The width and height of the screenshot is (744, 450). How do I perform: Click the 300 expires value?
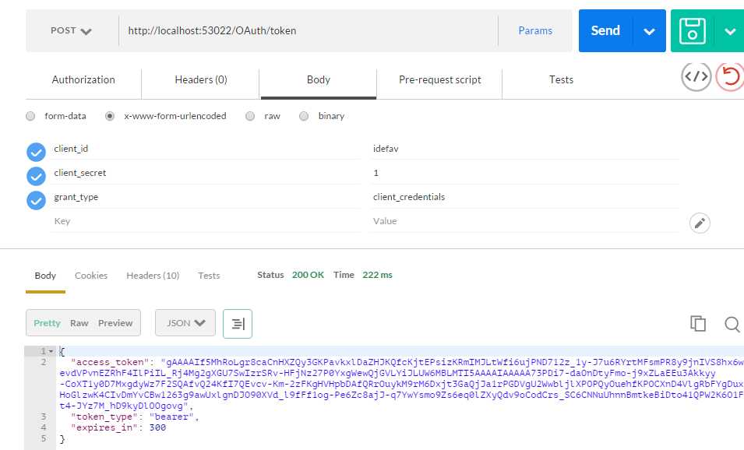click(157, 427)
